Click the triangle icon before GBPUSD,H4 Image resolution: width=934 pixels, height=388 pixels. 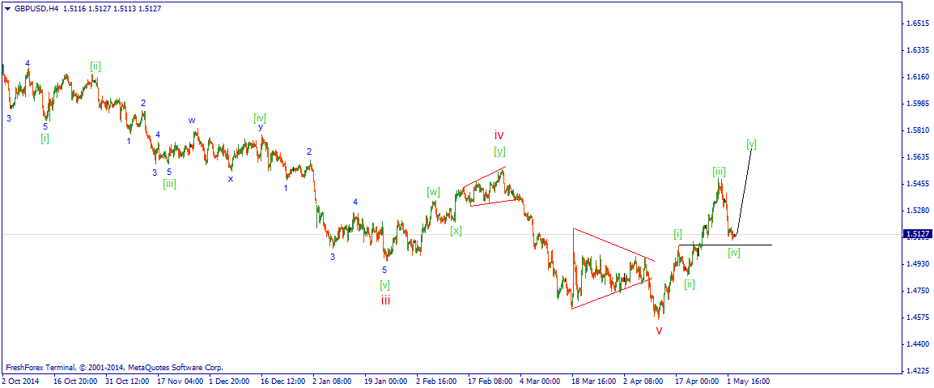(x=6, y=8)
